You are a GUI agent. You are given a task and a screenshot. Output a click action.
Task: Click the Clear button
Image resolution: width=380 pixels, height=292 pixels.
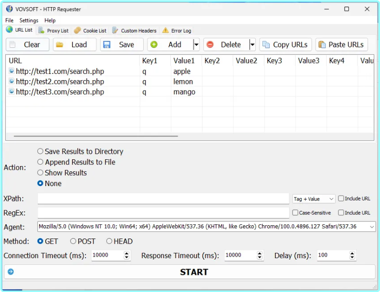pyautogui.click(x=27, y=44)
